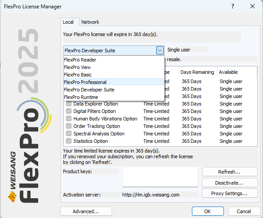The width and height of the screenshot is (263, 218).
Task: Toggle the Order Tracking Option checkbox
Action: tap(68, 126)
